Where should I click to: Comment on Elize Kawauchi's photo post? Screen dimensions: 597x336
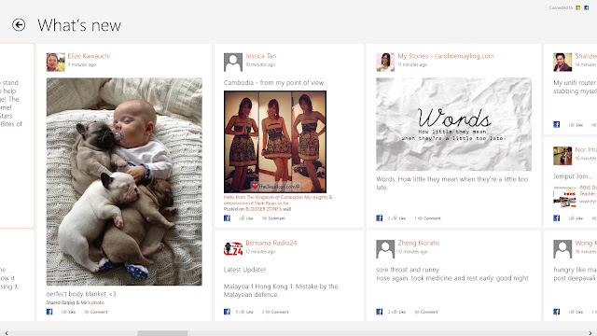pyautogui.click(x=96, y=312)
